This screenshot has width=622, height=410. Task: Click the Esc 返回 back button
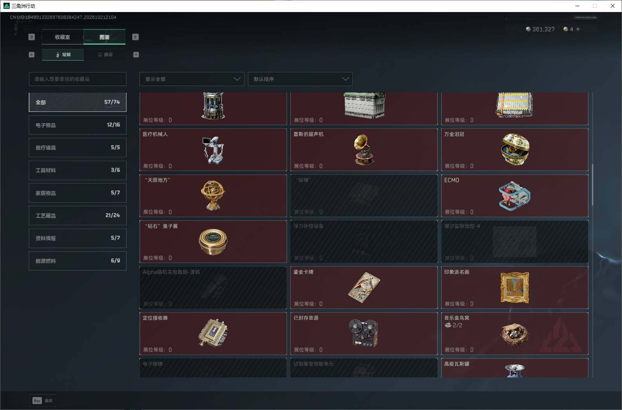click(x=42, y=401)
